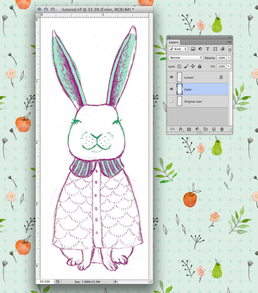258x293 pixels.
Task: Filter for shape layers icon
Action: 215,49
